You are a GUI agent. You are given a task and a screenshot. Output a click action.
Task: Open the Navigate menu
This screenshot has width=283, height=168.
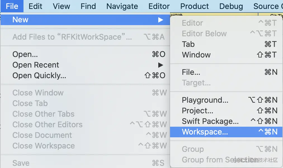pos(122,6)
